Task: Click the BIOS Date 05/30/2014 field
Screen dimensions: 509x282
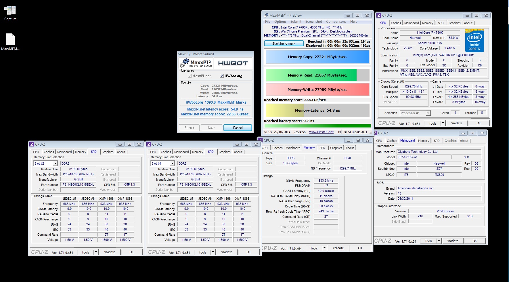Action: pos(439,199)
